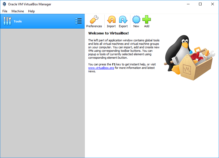Open the Machine menu

click(18, 11)
